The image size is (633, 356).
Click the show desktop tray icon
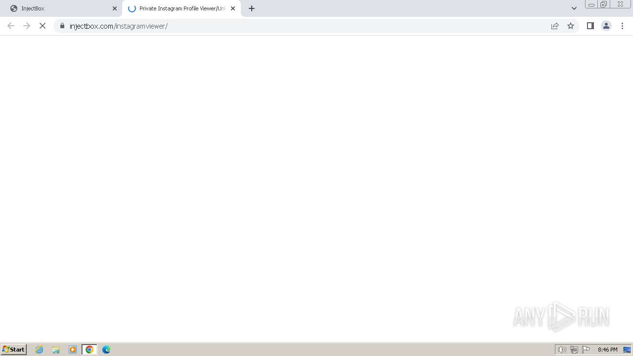coord(627,350)
